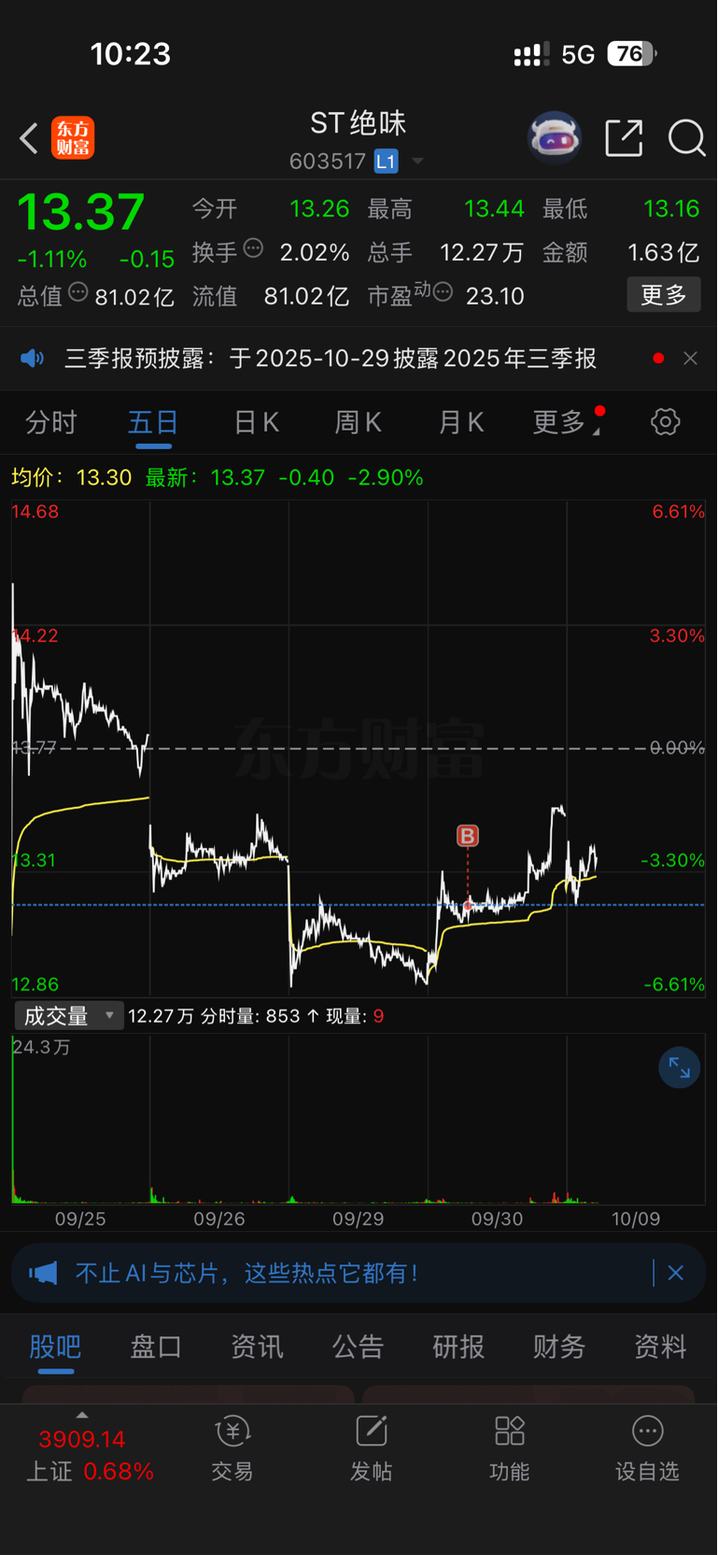Switch to the 资料 tab
Viewport: 718px width, 1555px height.
pos(660,1347)
